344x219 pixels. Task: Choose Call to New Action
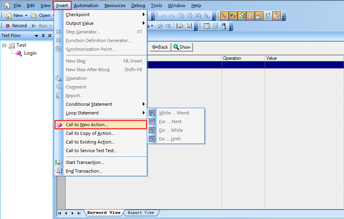[101, 125]
